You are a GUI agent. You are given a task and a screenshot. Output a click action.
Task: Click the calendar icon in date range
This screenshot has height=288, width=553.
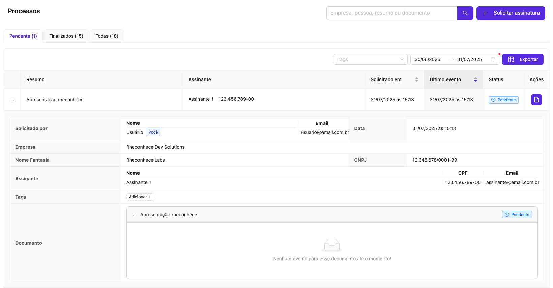click(x=493, y=59)
